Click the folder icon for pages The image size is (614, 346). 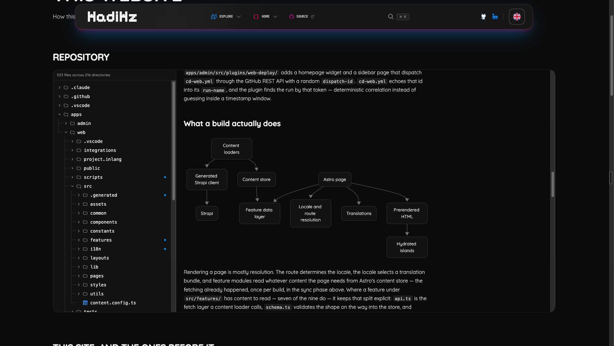(85, 276)
